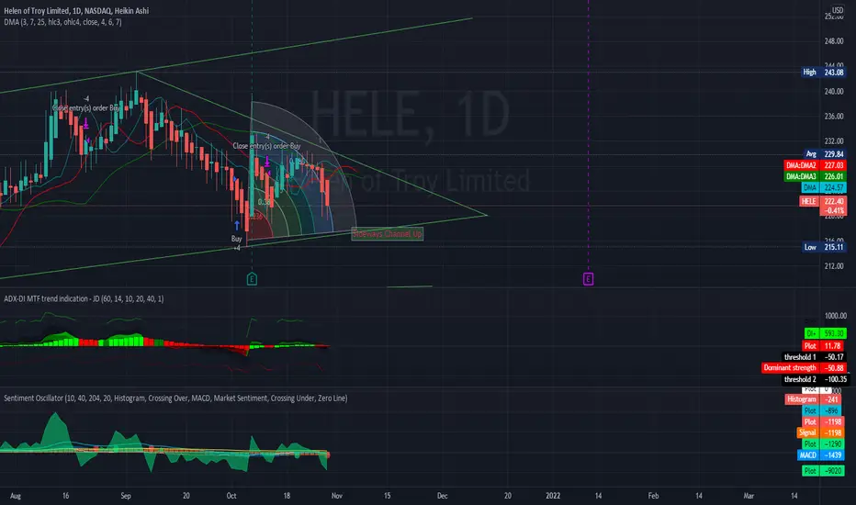This screenshot has width=856, height=505.
Task: Click the Histogram -241 label
Action: click(815, 399)
